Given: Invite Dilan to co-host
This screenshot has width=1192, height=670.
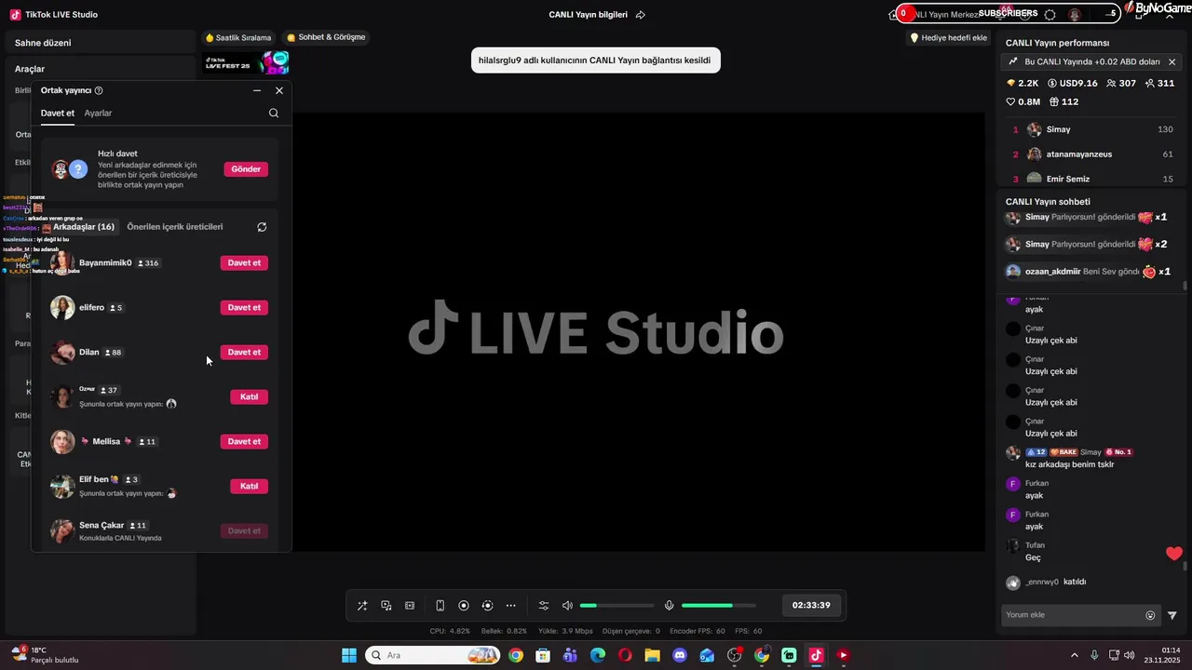Looking at the screenshot, I should point(244,352).
